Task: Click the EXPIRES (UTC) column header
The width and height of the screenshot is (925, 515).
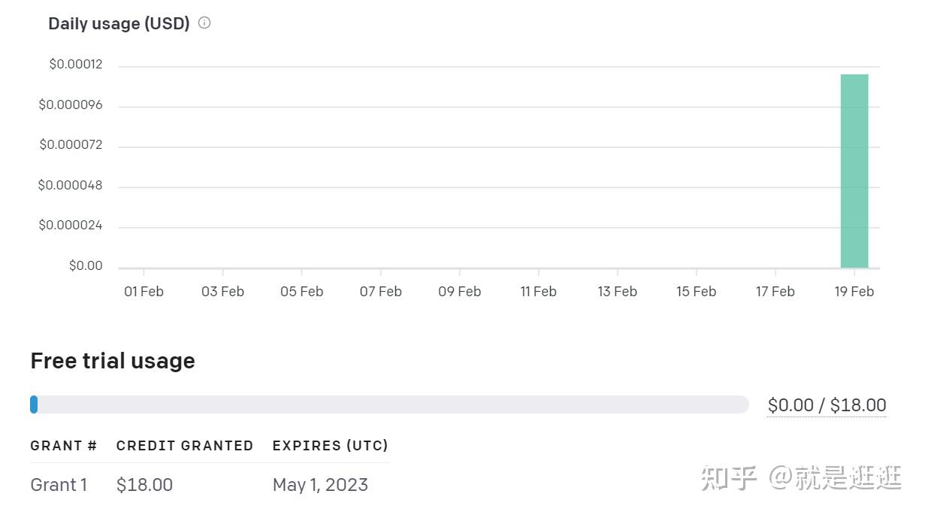Action: click(330, 446)
